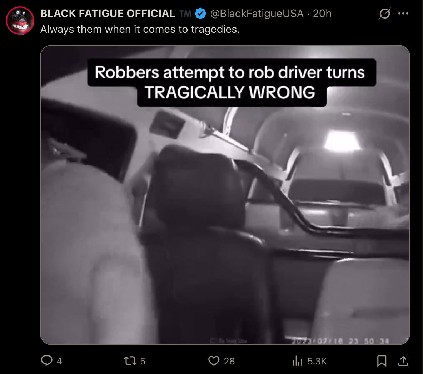Click the reply count 4

tap(59, 361)
